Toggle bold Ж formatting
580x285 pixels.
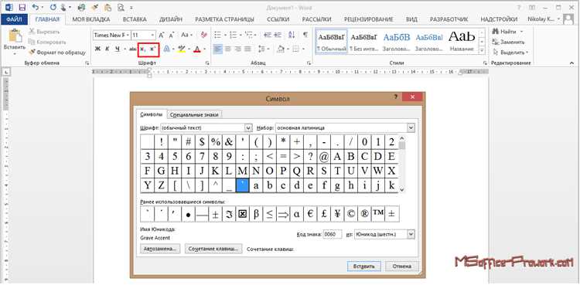[97, 49]
